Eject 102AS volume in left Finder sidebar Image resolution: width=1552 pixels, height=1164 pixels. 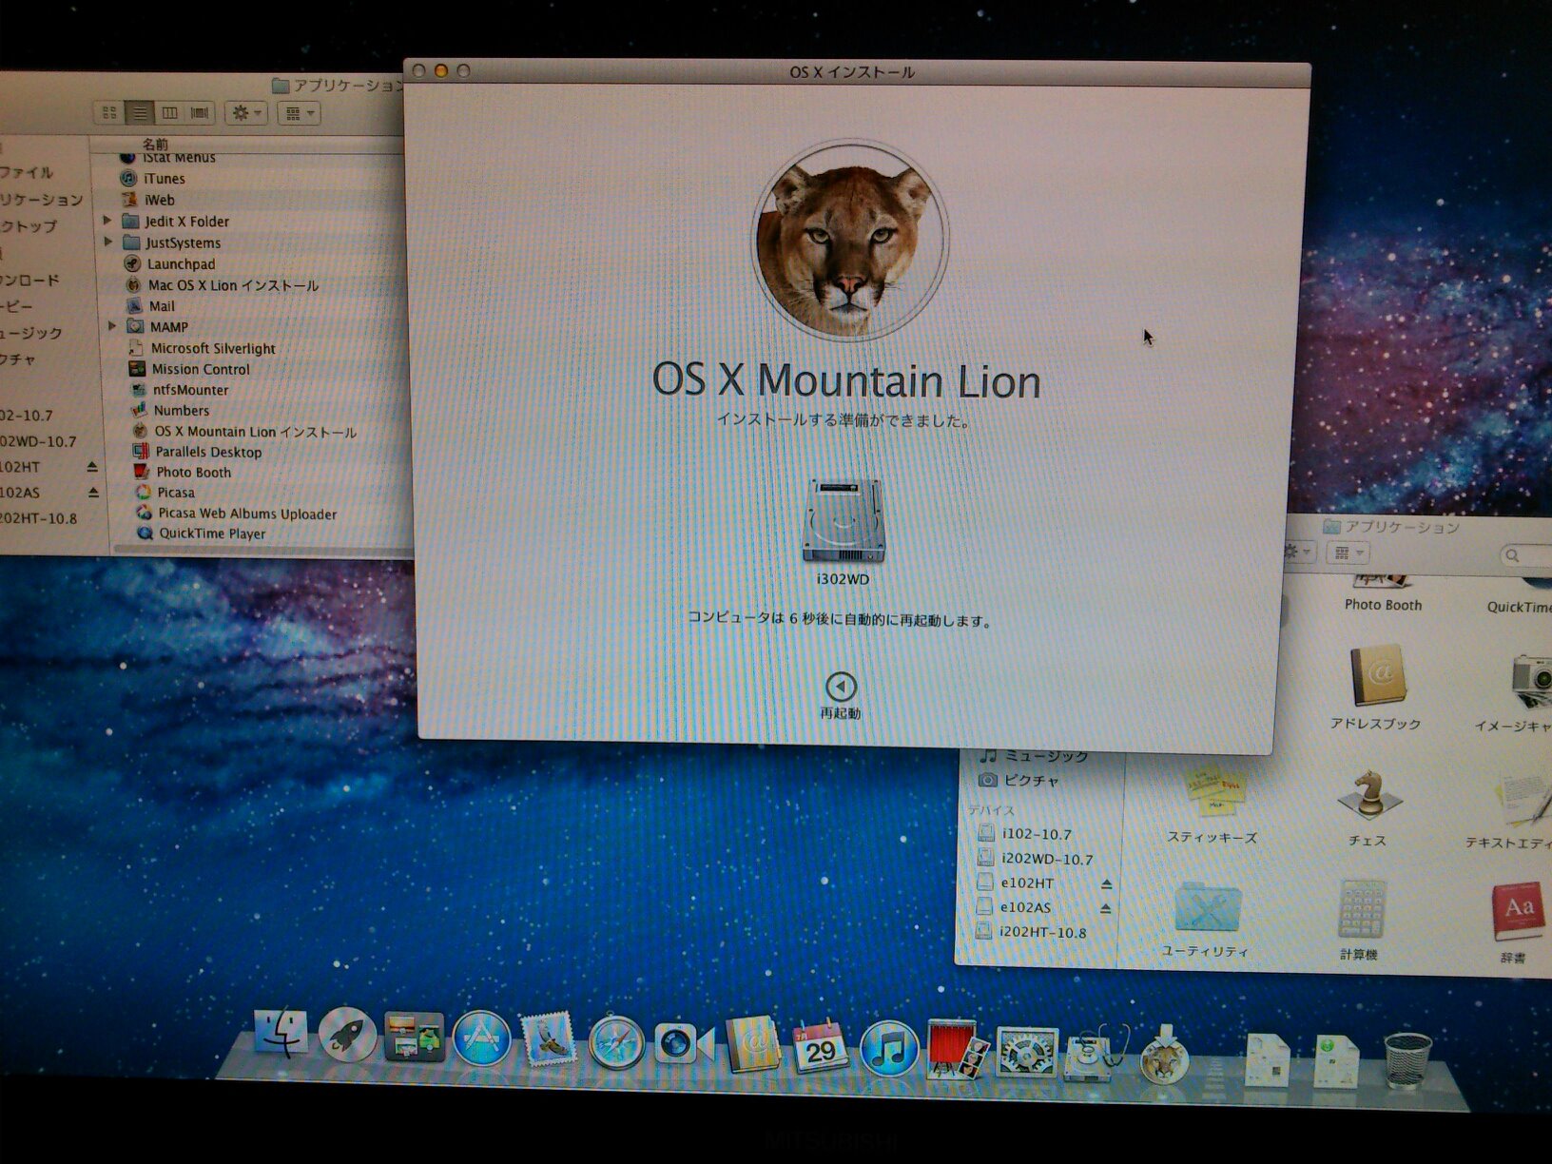(93, 493)
